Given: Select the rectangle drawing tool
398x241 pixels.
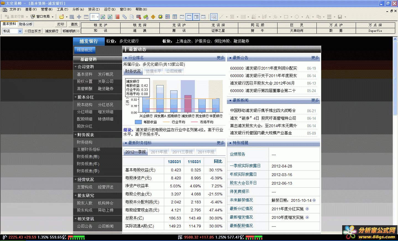Looking at the screenshot, I should 286,17.
